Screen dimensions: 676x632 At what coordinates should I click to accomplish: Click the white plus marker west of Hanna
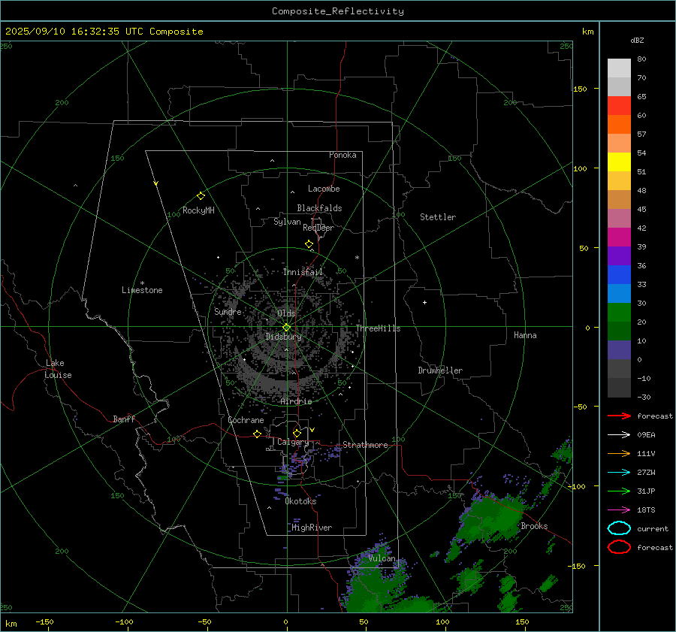tap(424, 302)
